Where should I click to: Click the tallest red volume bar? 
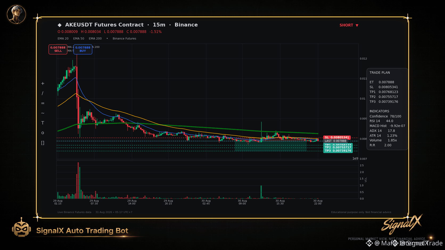click(78, 180)
